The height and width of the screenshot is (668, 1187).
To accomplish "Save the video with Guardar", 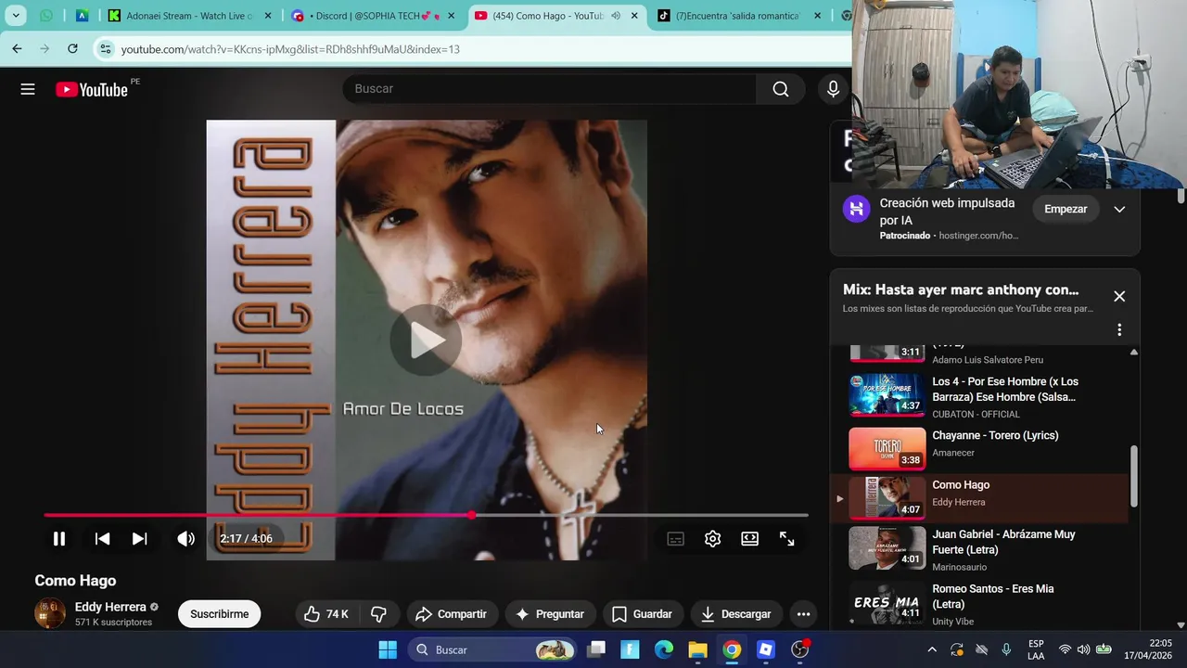I will click(x=642, y=614).
